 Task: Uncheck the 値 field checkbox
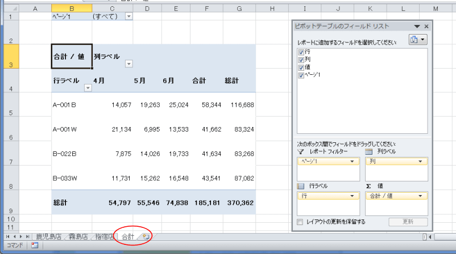point(301,67)
